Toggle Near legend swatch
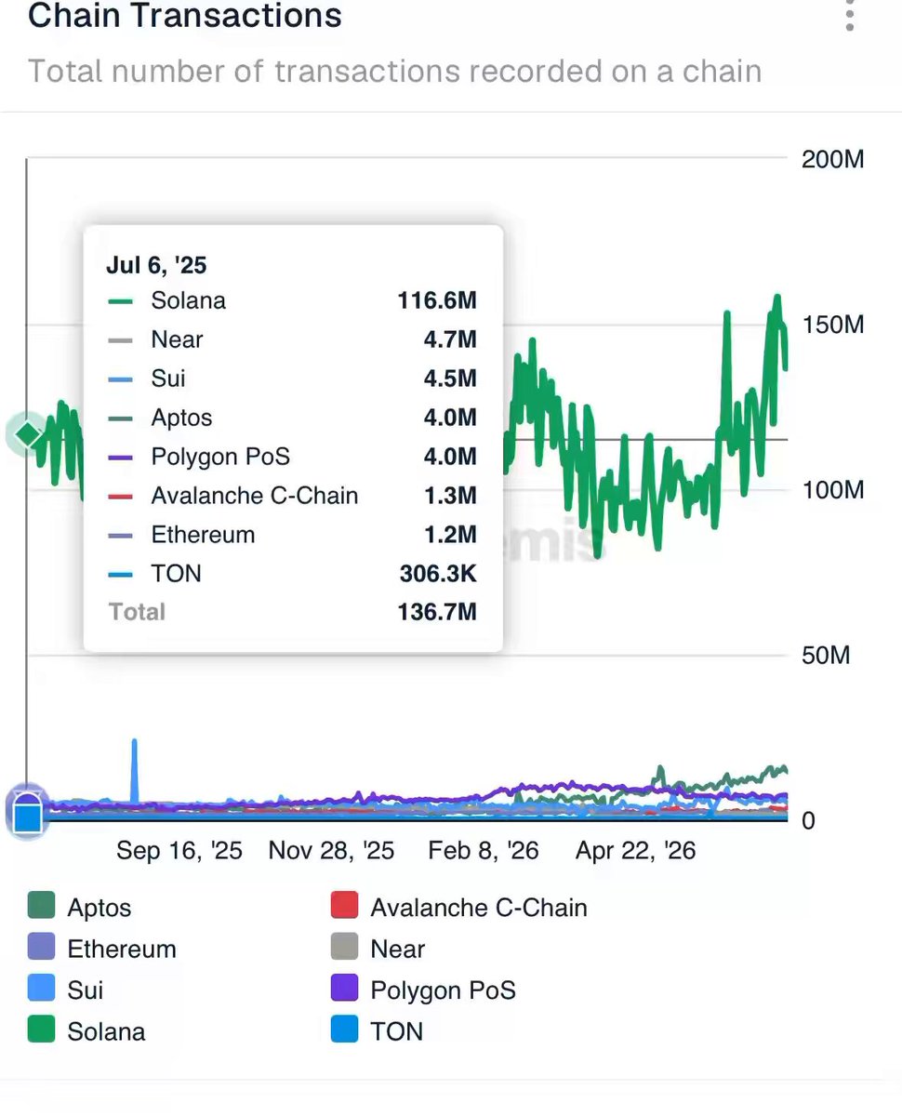 pyautogui.click(x=344, y=948)
